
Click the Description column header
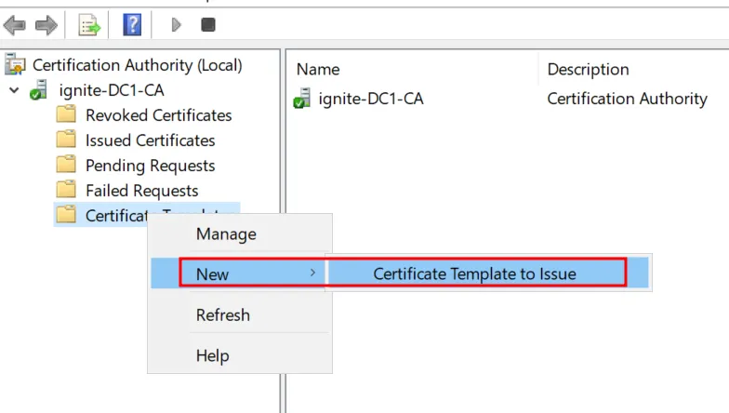click(588, 69)
